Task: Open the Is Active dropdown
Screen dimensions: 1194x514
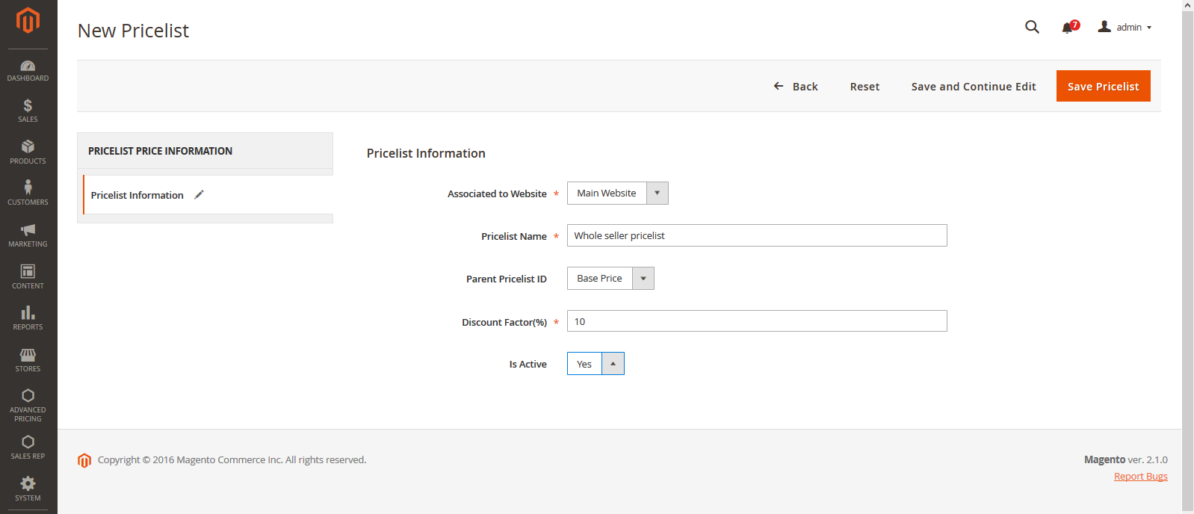Action: pyautogui.click(x=596, y=364)
